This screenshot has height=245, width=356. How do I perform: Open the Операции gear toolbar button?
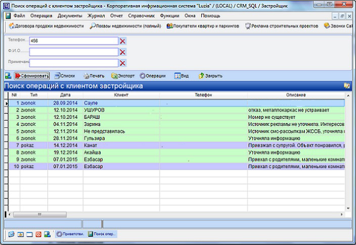[x=153, y=76]
